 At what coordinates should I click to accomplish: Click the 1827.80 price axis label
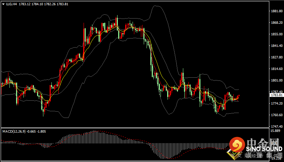[277, 57]
